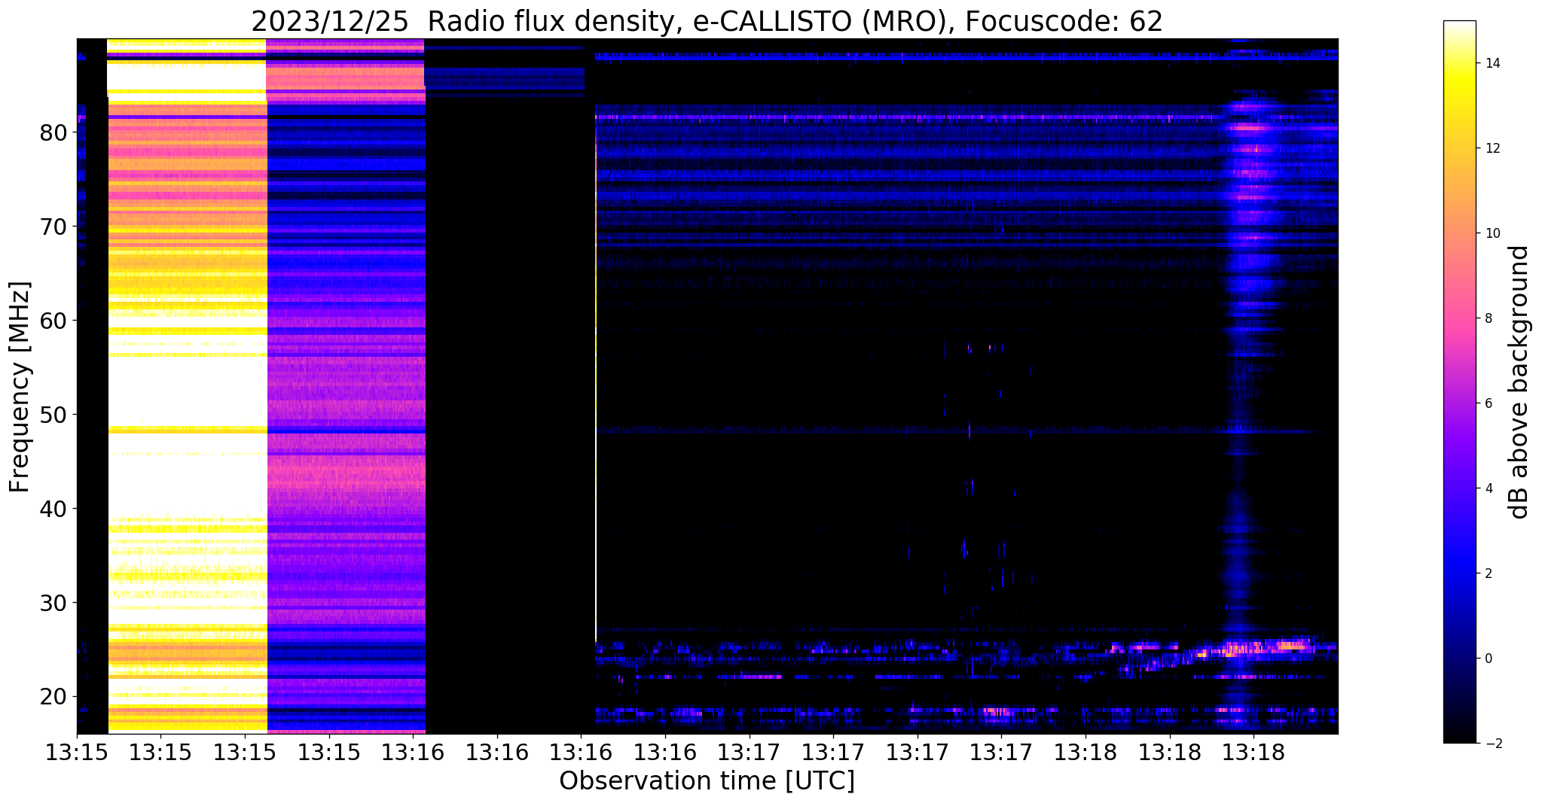Click the 10 value on the colorbar
1542x803 pixels.
click(1492, 233)
